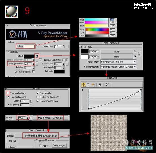Click the Delete Point X icon in Mix Curve
156x153 pixels.
tap(107, 85)
